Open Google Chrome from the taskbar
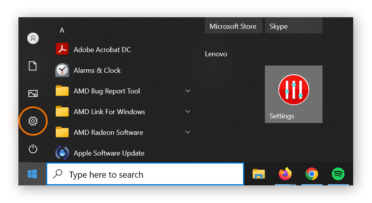Screen dimensions: 372x203 coord(311,174)
